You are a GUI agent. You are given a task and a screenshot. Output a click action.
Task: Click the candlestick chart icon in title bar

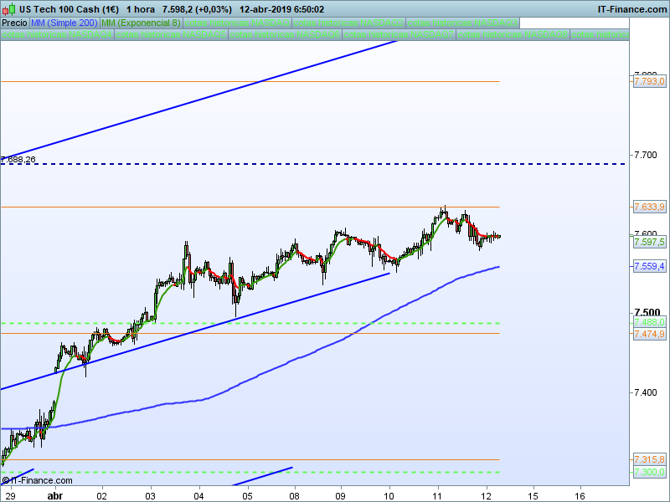pos(9,9)
